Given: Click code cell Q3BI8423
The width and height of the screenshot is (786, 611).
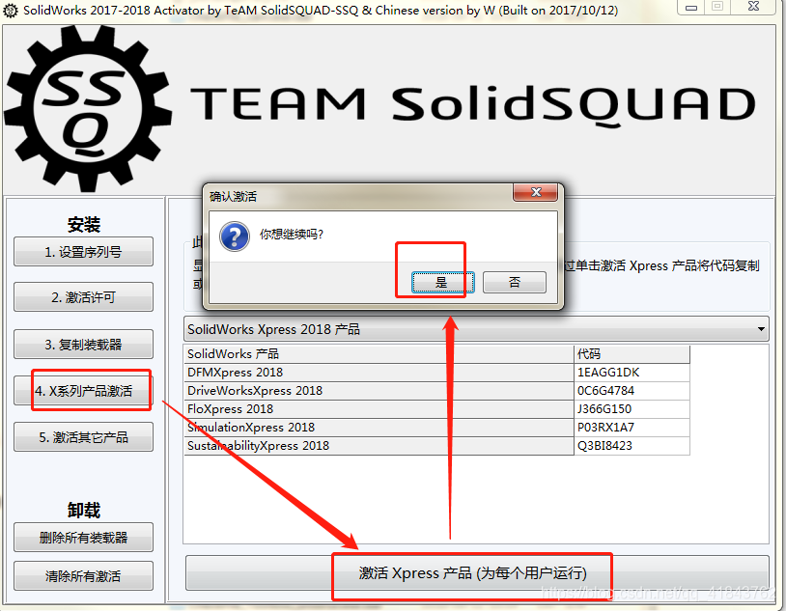Looking at the screenshot, I should tap(632, 446).
